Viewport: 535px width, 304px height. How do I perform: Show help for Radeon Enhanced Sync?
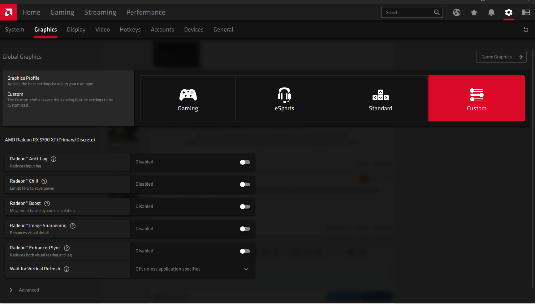[x=67, y=248]
